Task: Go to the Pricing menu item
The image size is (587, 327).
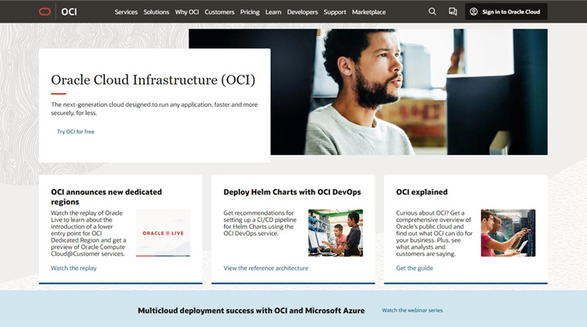Action: [249, 12]
